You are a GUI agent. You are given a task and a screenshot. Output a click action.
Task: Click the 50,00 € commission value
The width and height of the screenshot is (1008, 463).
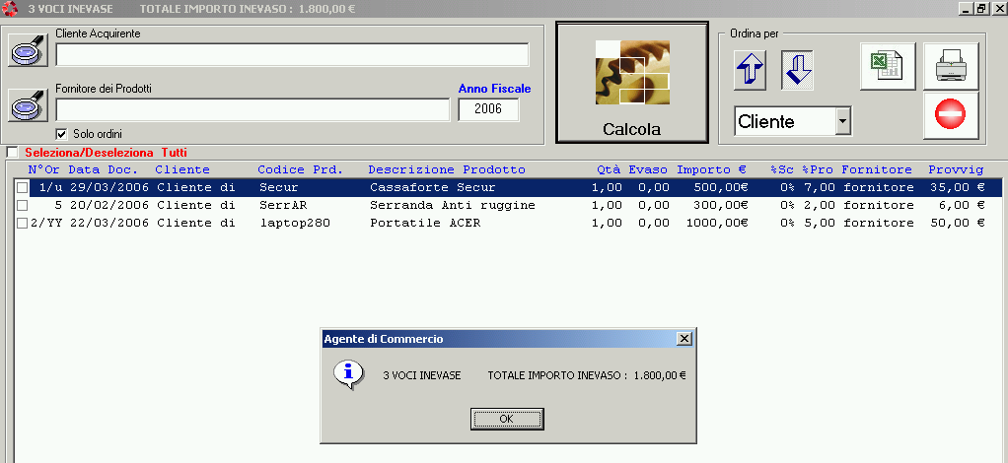pos(958,224)
